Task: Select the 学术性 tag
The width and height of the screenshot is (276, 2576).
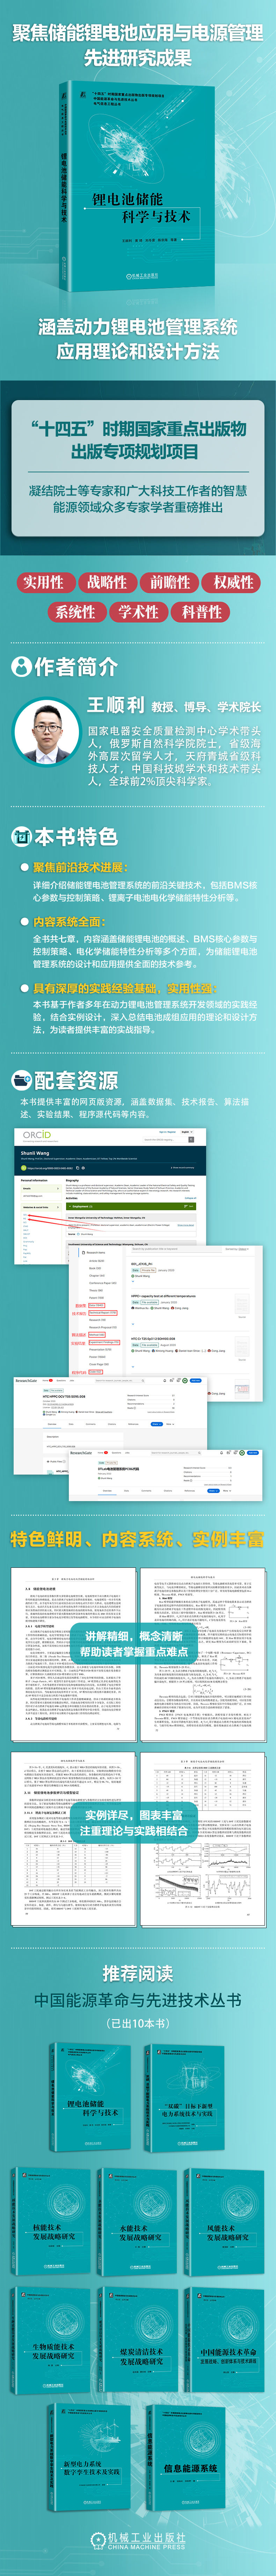Action: click(x=138, y=612)
